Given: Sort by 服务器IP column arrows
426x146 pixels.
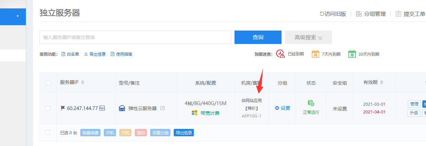Looking at the screenshot, I should (x=83, y=83).
